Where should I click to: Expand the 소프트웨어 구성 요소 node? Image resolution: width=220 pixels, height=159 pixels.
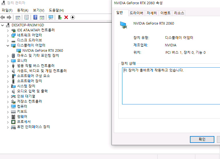[x=8, y=76]
